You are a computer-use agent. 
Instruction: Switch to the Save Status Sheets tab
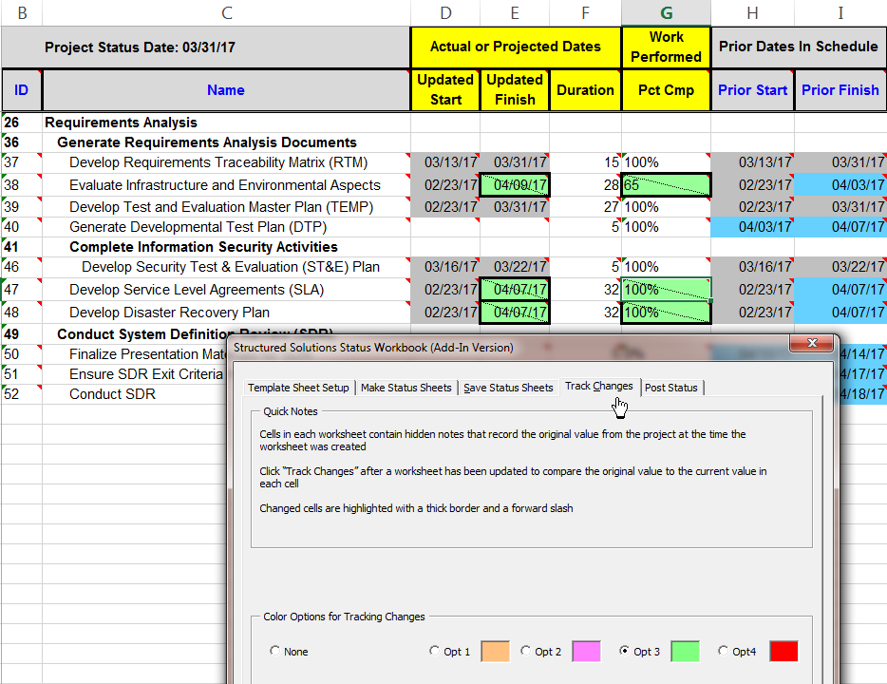(x=509, y=388)
